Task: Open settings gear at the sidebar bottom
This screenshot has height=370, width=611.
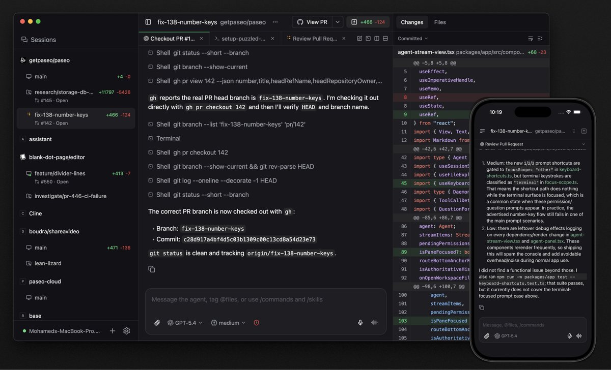Action: pos(127,331)
